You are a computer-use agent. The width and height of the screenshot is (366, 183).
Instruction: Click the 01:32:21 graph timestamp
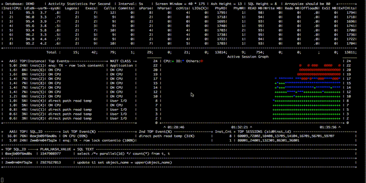[x=239, y=127]
